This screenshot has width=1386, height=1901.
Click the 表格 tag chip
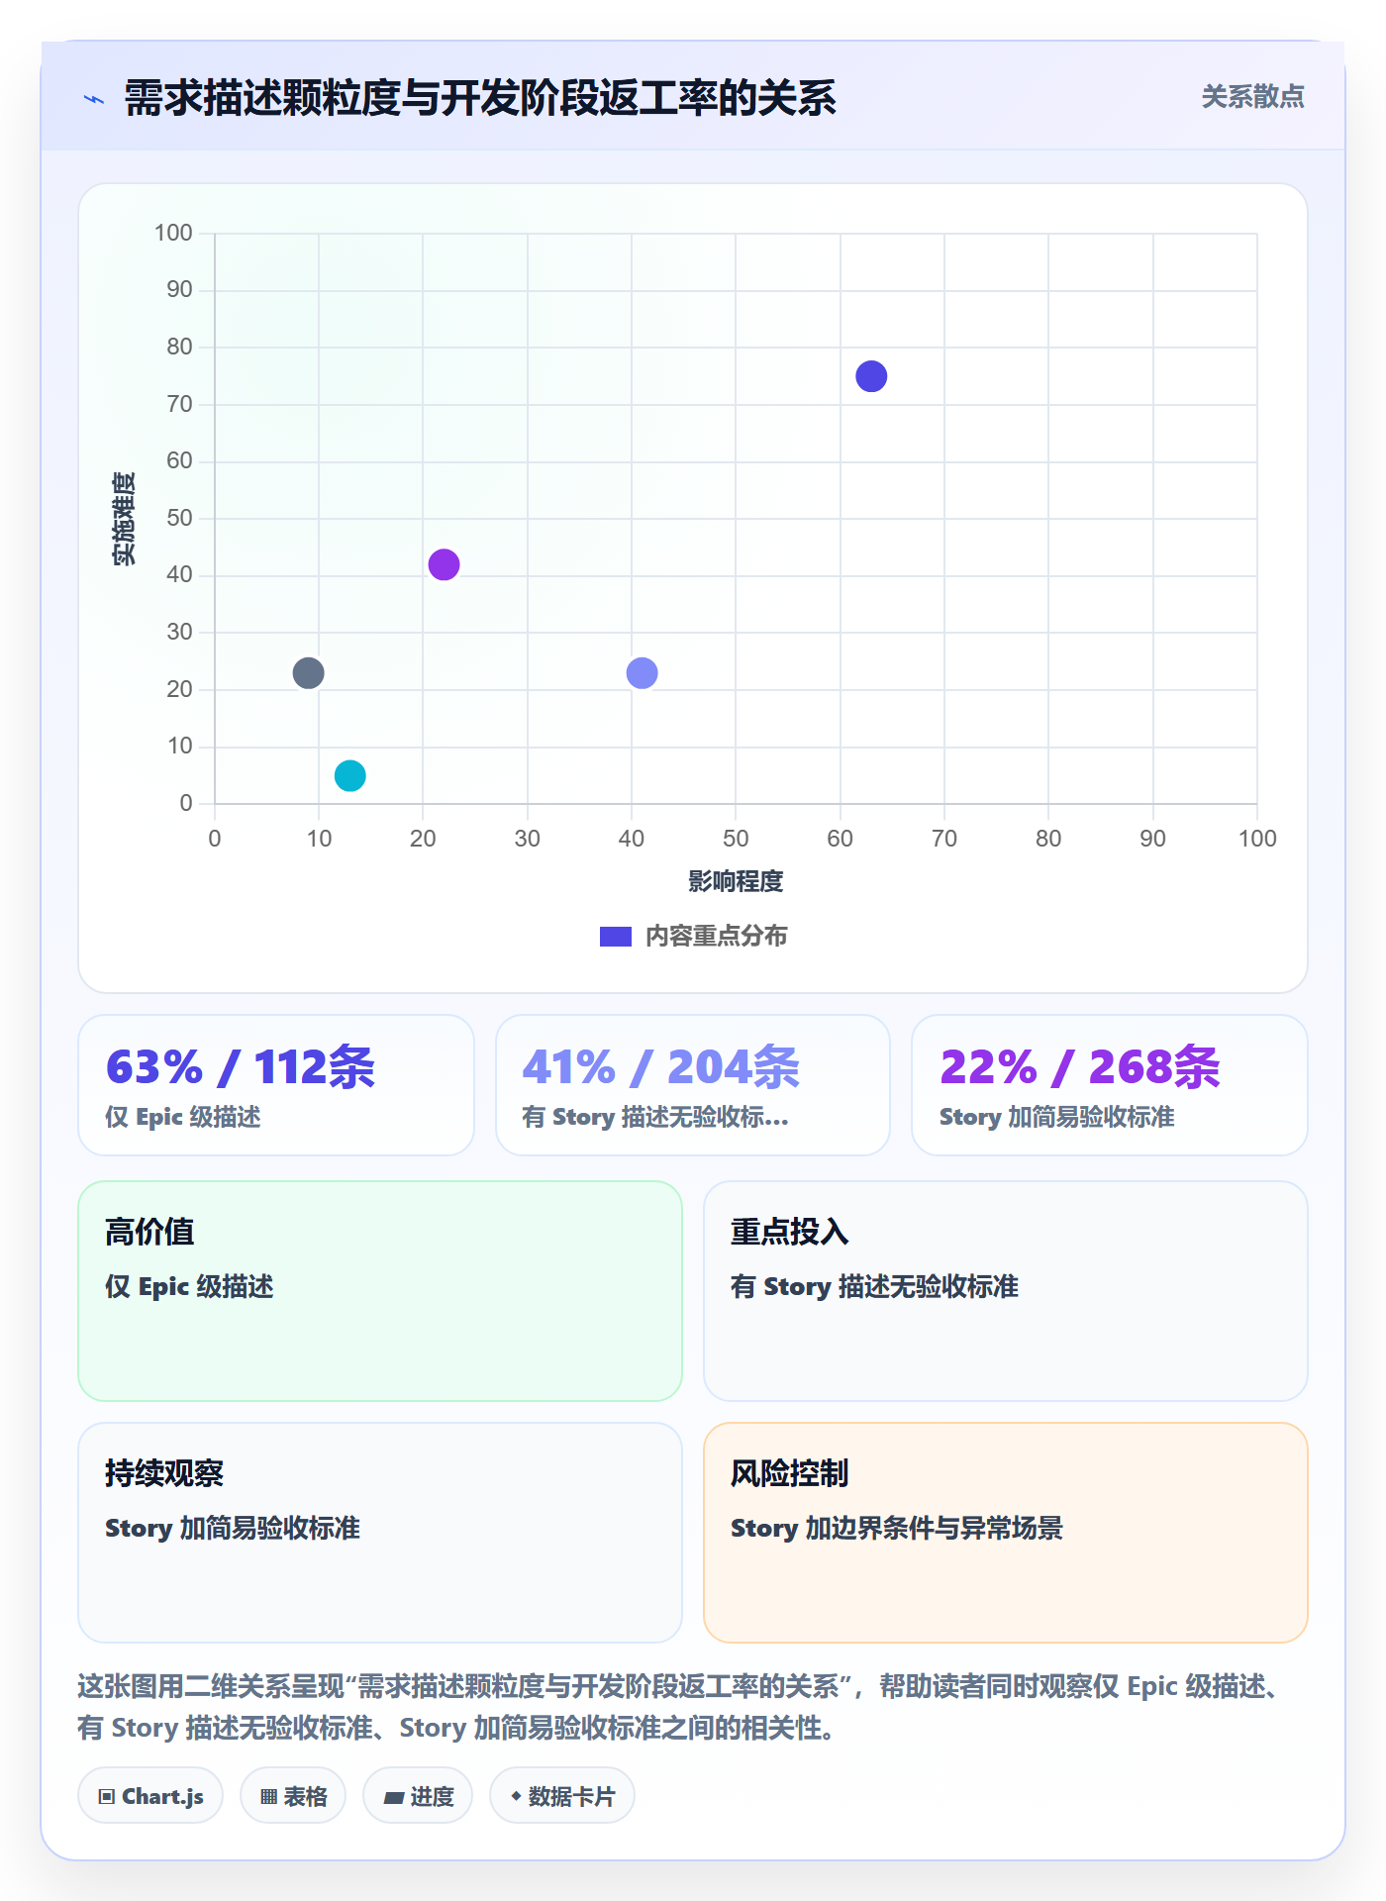click(x=293, y=1796)
